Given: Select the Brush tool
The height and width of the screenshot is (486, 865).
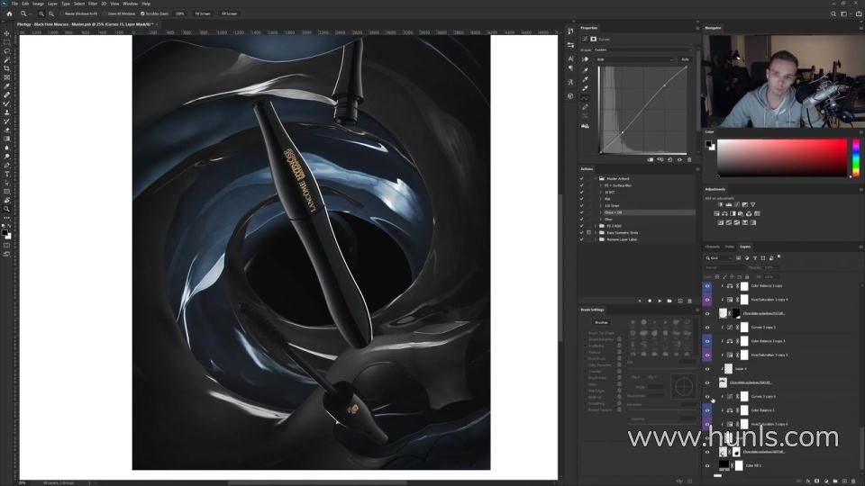Looking at the screenshot, I should click(x=6, y=103).
